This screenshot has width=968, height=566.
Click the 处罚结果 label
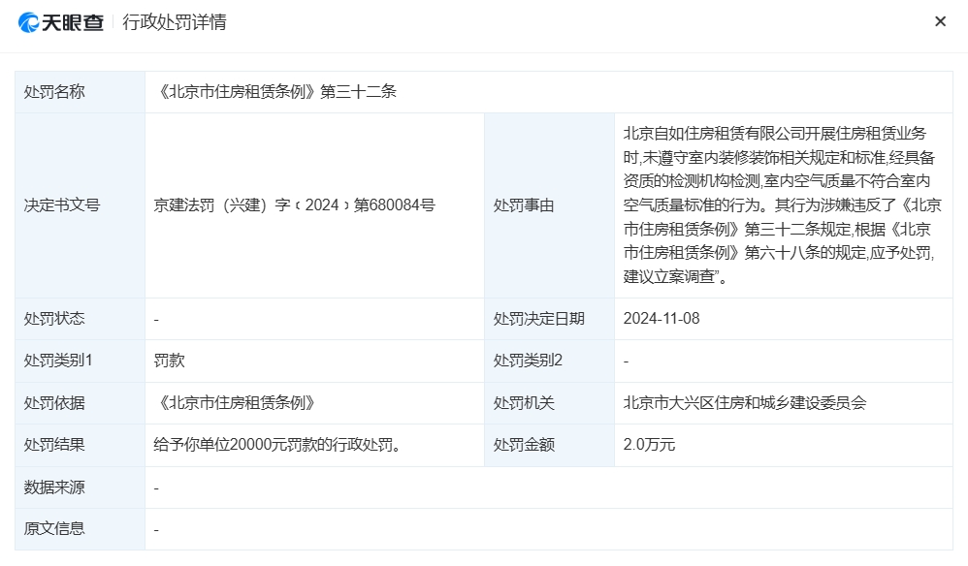tap(54, 445)
